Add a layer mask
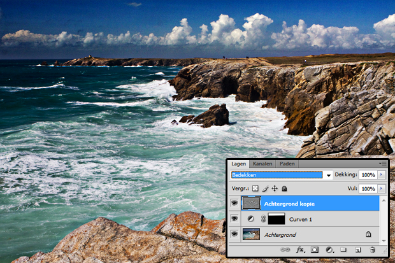 [x=314, y=250]
